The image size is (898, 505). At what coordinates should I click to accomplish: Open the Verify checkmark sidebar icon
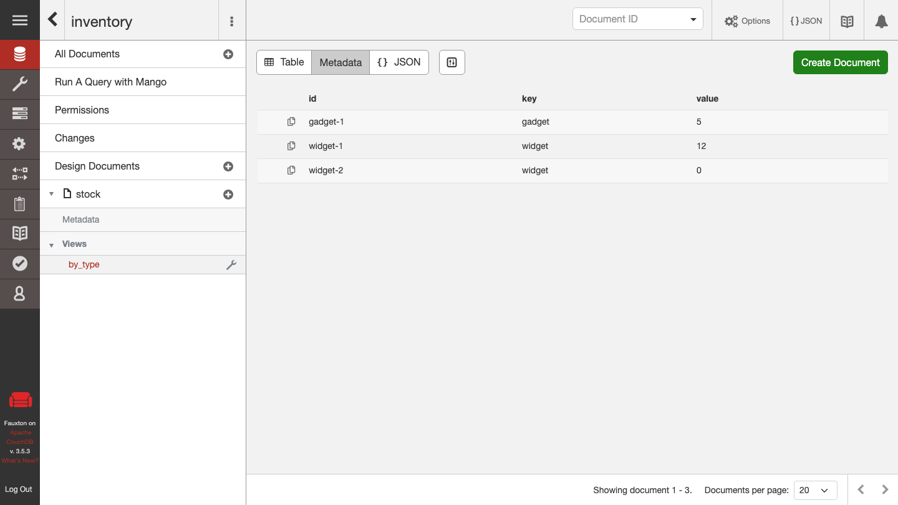point(20,263)
